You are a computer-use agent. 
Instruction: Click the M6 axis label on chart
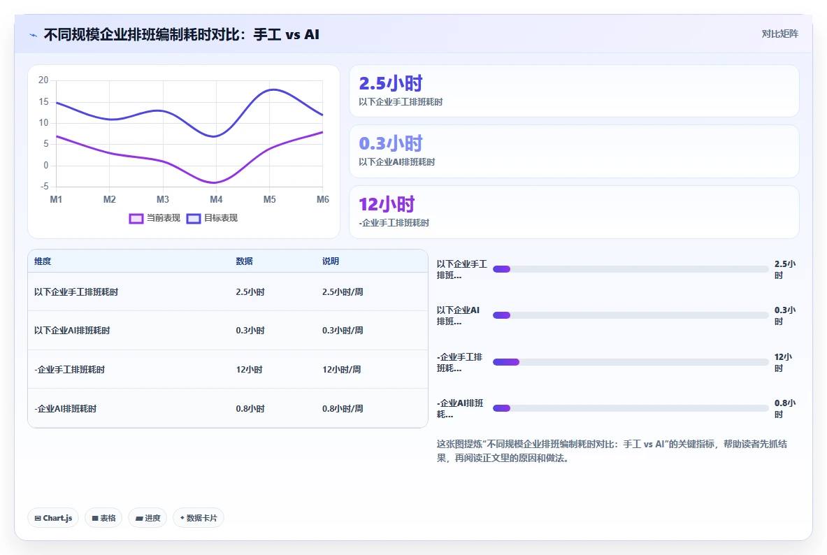[323, 199]
